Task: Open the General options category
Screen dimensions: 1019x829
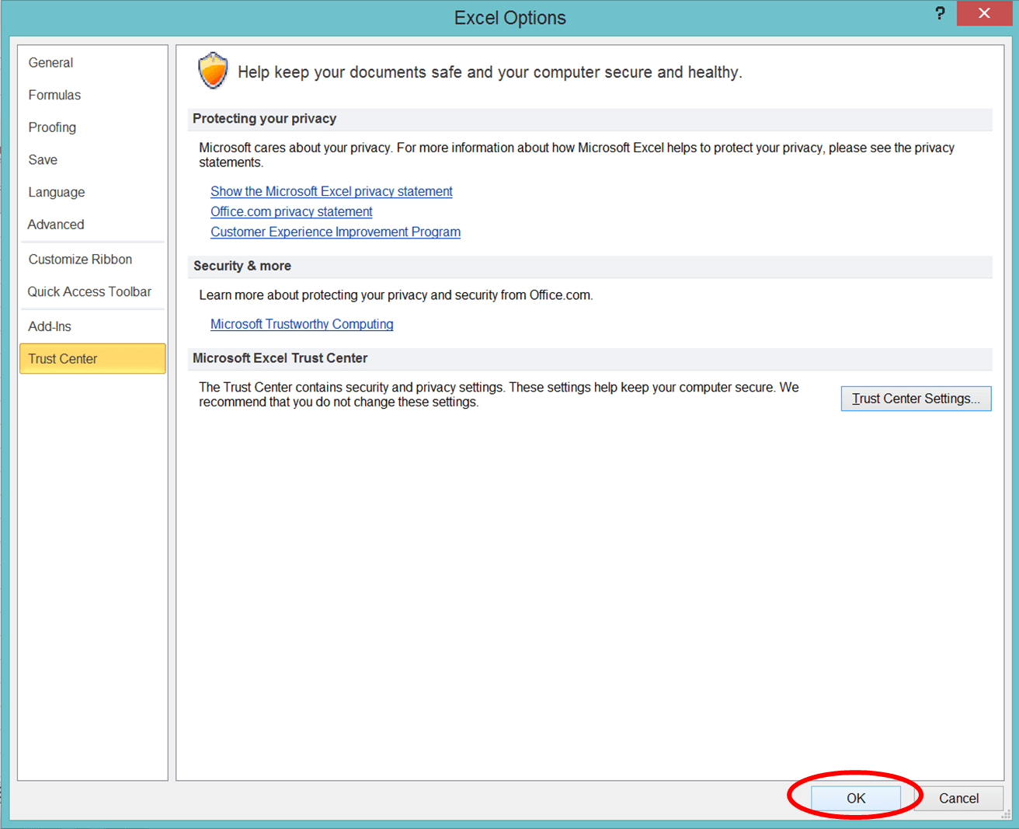Action: [50, 63]
